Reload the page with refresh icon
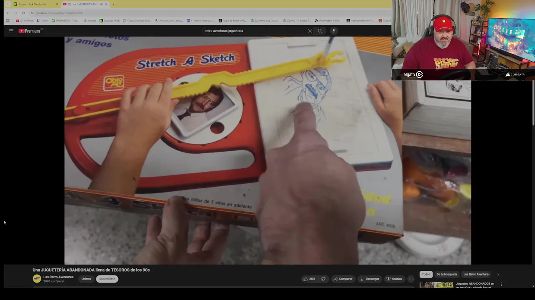 pos(23,13)
